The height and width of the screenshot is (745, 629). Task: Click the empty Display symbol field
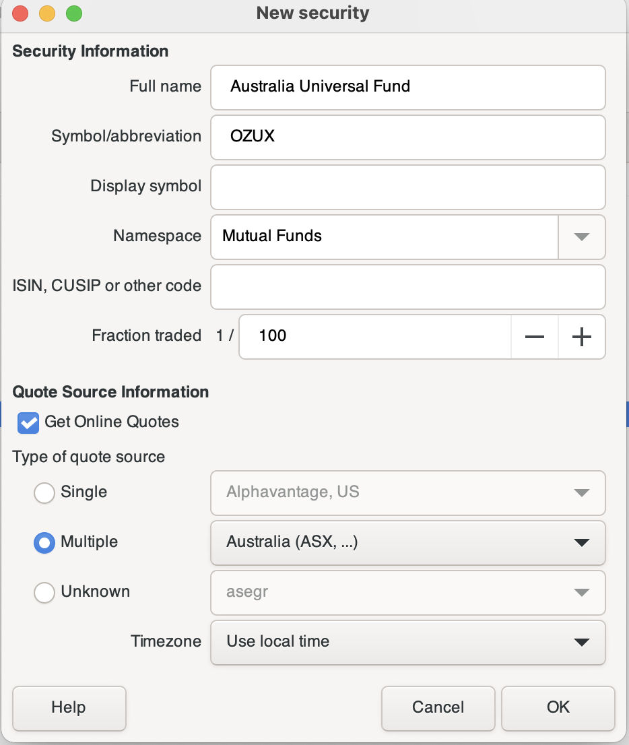[x=408, y=187]
